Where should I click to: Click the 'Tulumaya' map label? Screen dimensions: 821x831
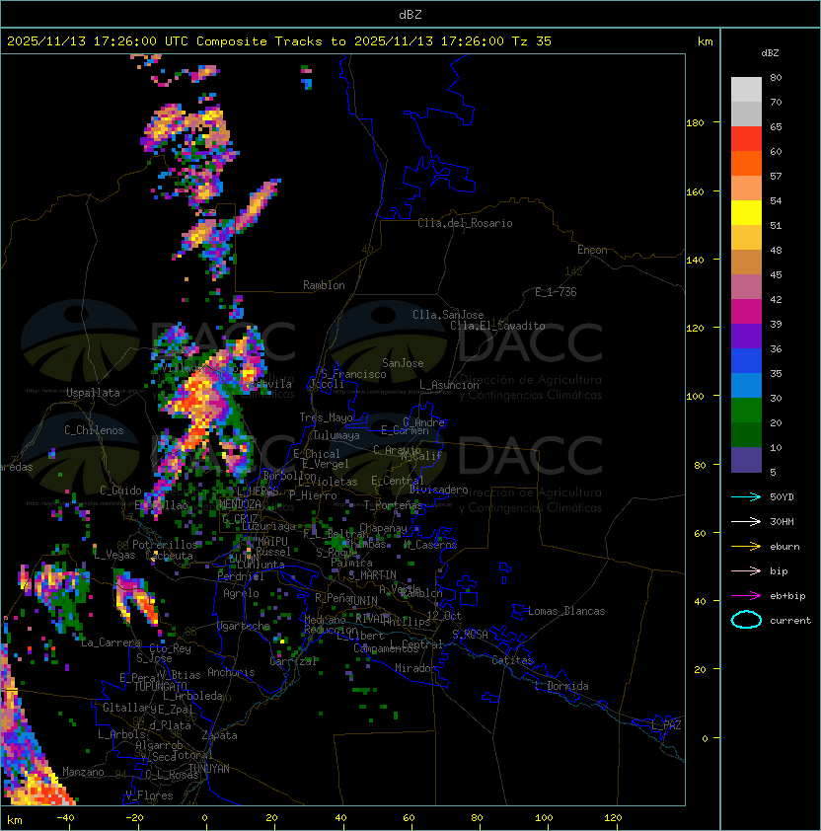pyautogui.click(x=336, y=435)
